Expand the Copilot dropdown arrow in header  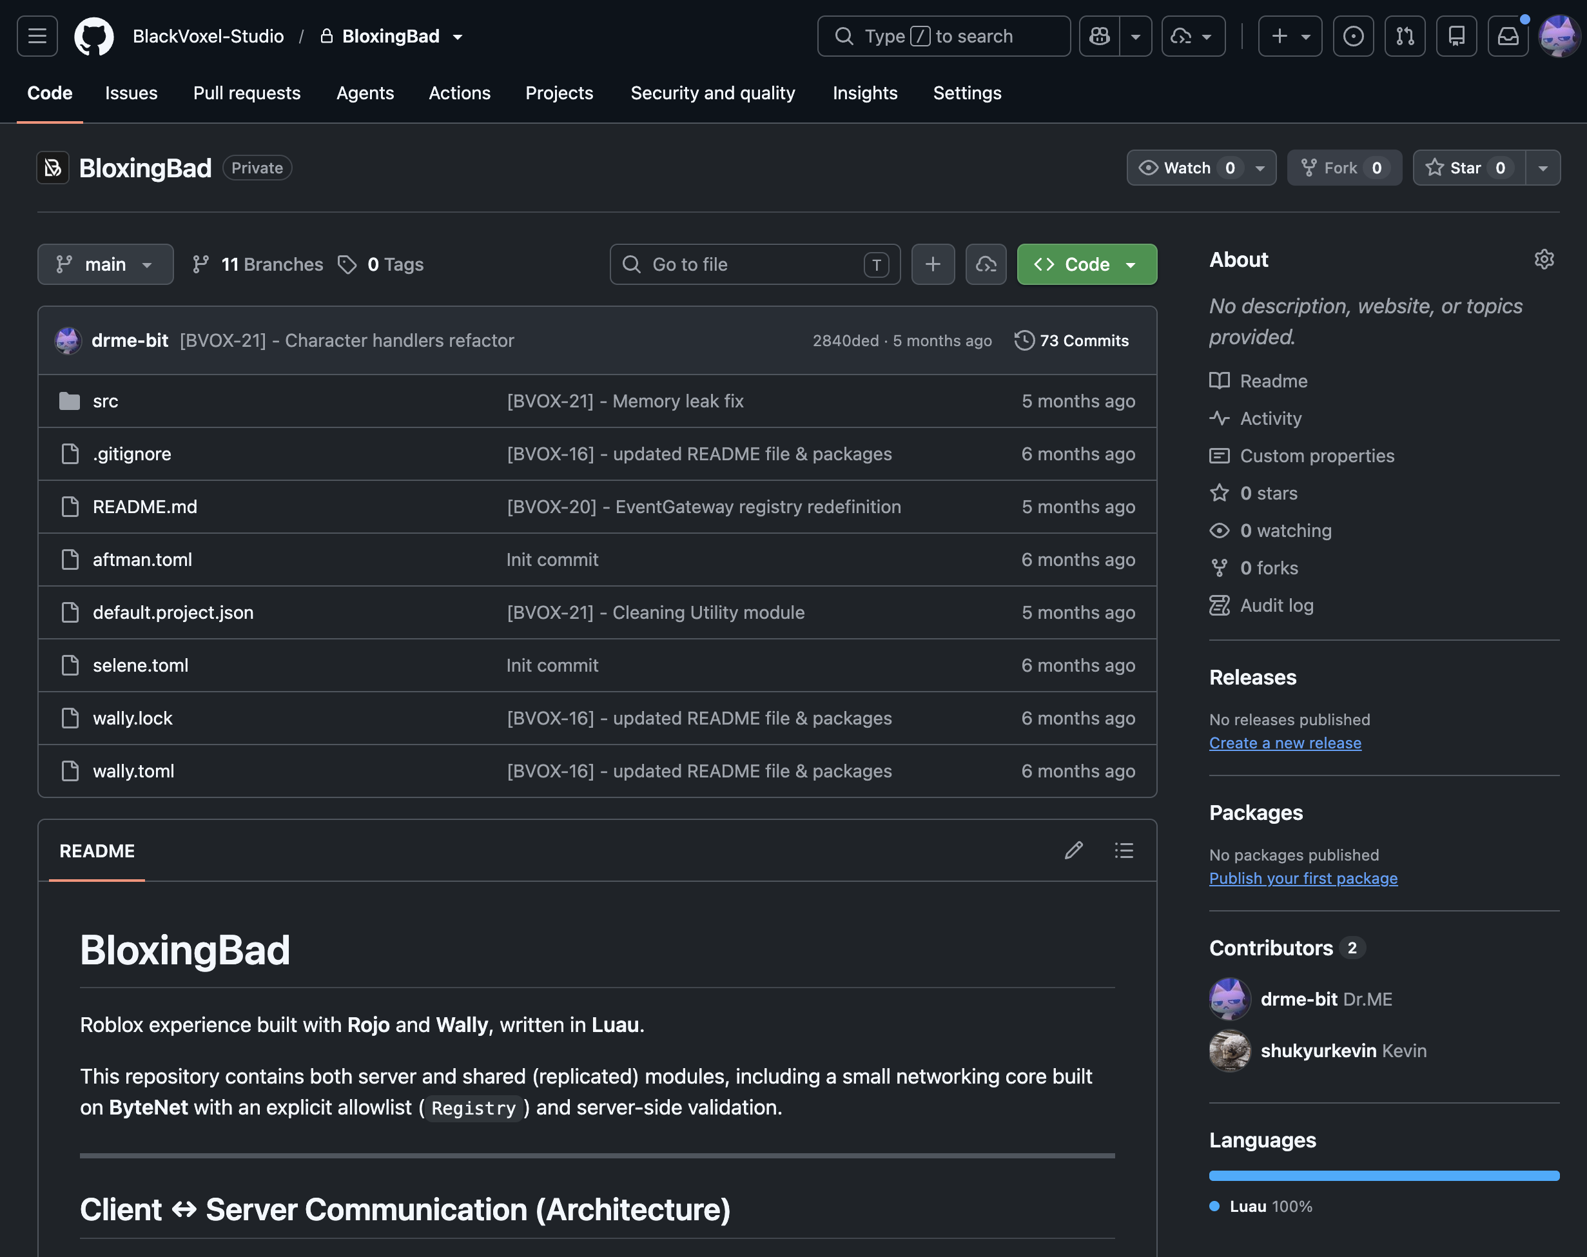tap(1135, 36)
